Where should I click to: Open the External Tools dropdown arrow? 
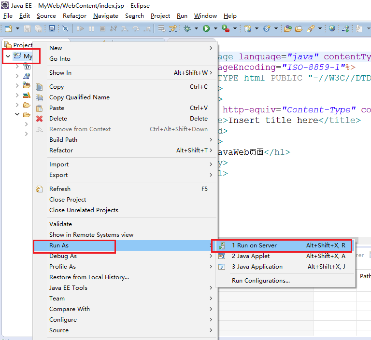(x=235, y=28)
